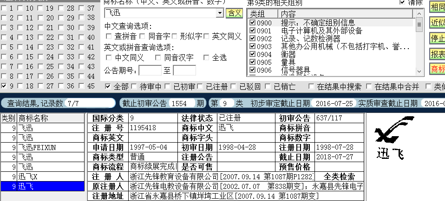
Task: Click the 含义 button
Action: (235, 13)
